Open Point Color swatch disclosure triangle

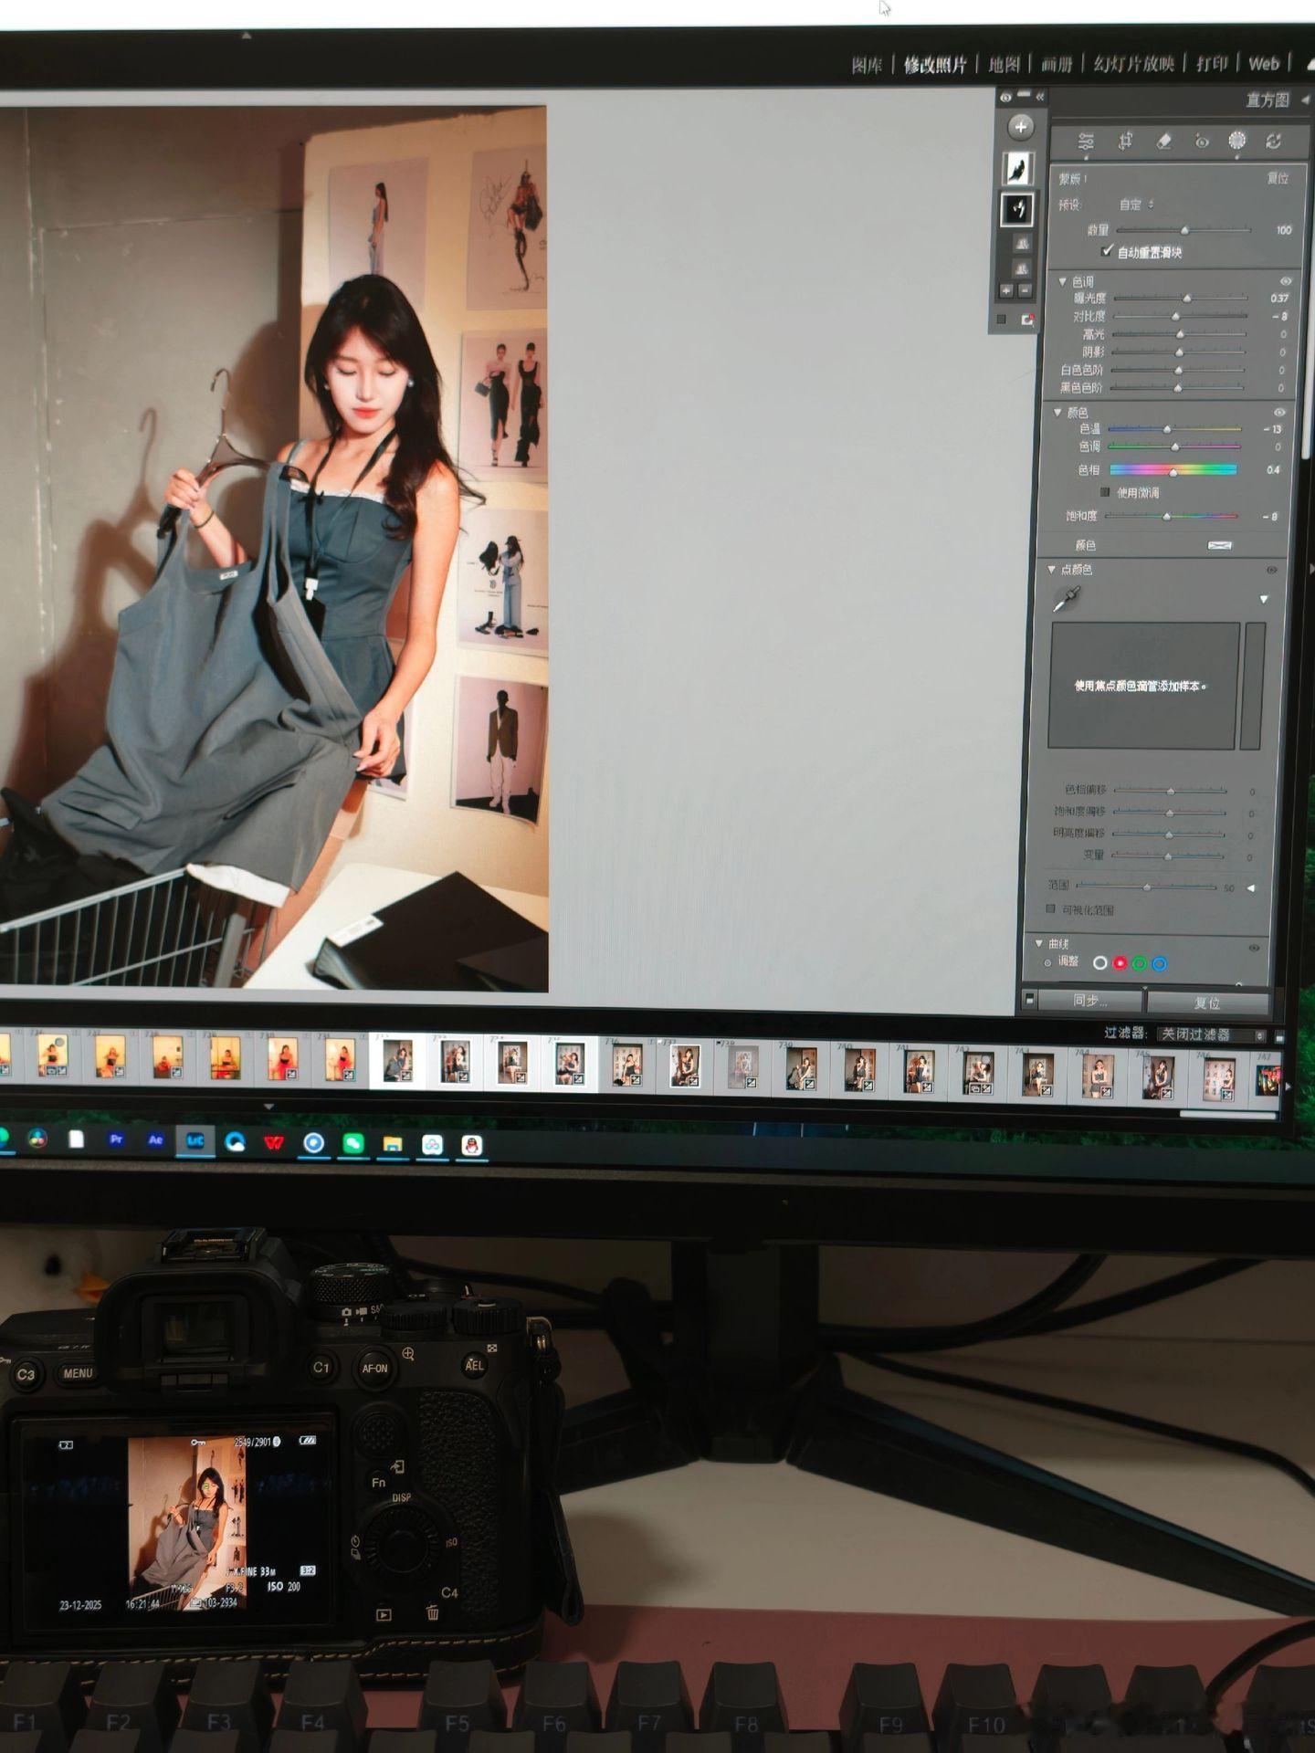(x=1264, y=600)
